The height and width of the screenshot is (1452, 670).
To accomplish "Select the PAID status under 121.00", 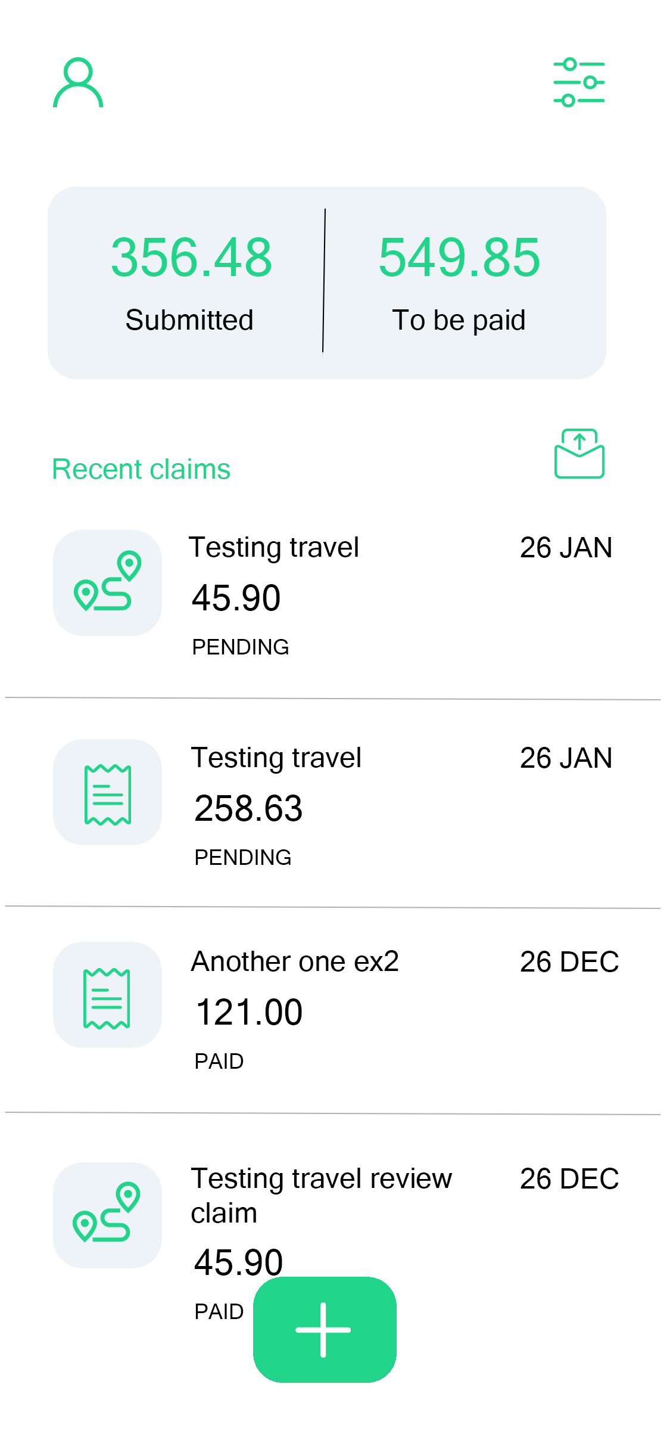I will coord(219,1062).
